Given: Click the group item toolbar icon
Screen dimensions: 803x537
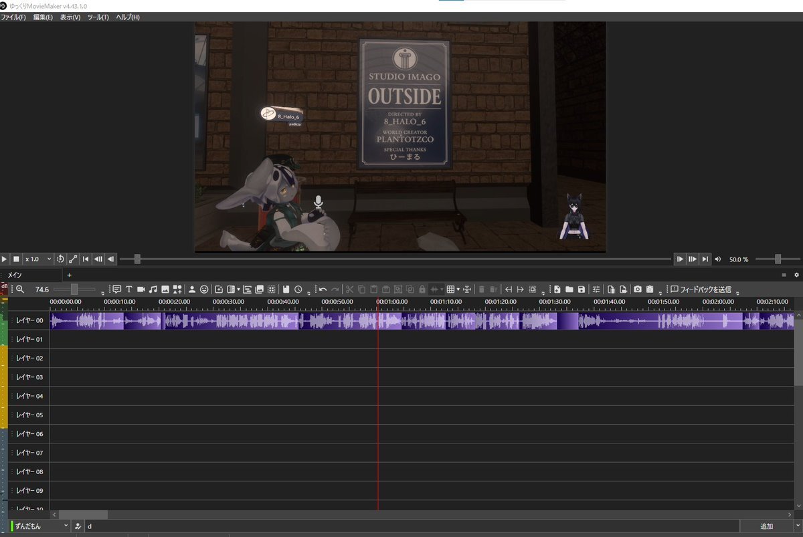Looking at the screenshot, I should coord(247,289).
